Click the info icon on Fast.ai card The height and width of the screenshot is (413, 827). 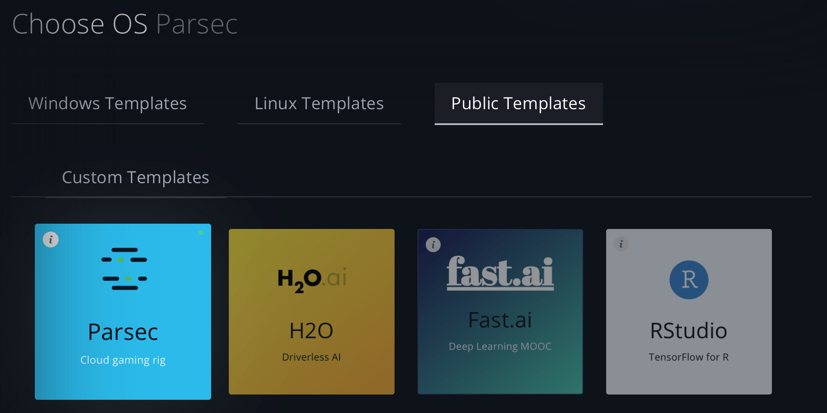coord(433,245)
